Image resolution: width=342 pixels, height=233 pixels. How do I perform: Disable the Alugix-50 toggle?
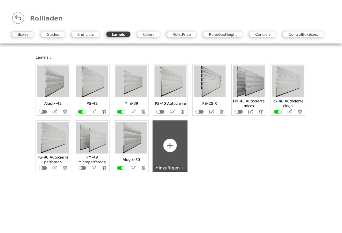(121, 168)
